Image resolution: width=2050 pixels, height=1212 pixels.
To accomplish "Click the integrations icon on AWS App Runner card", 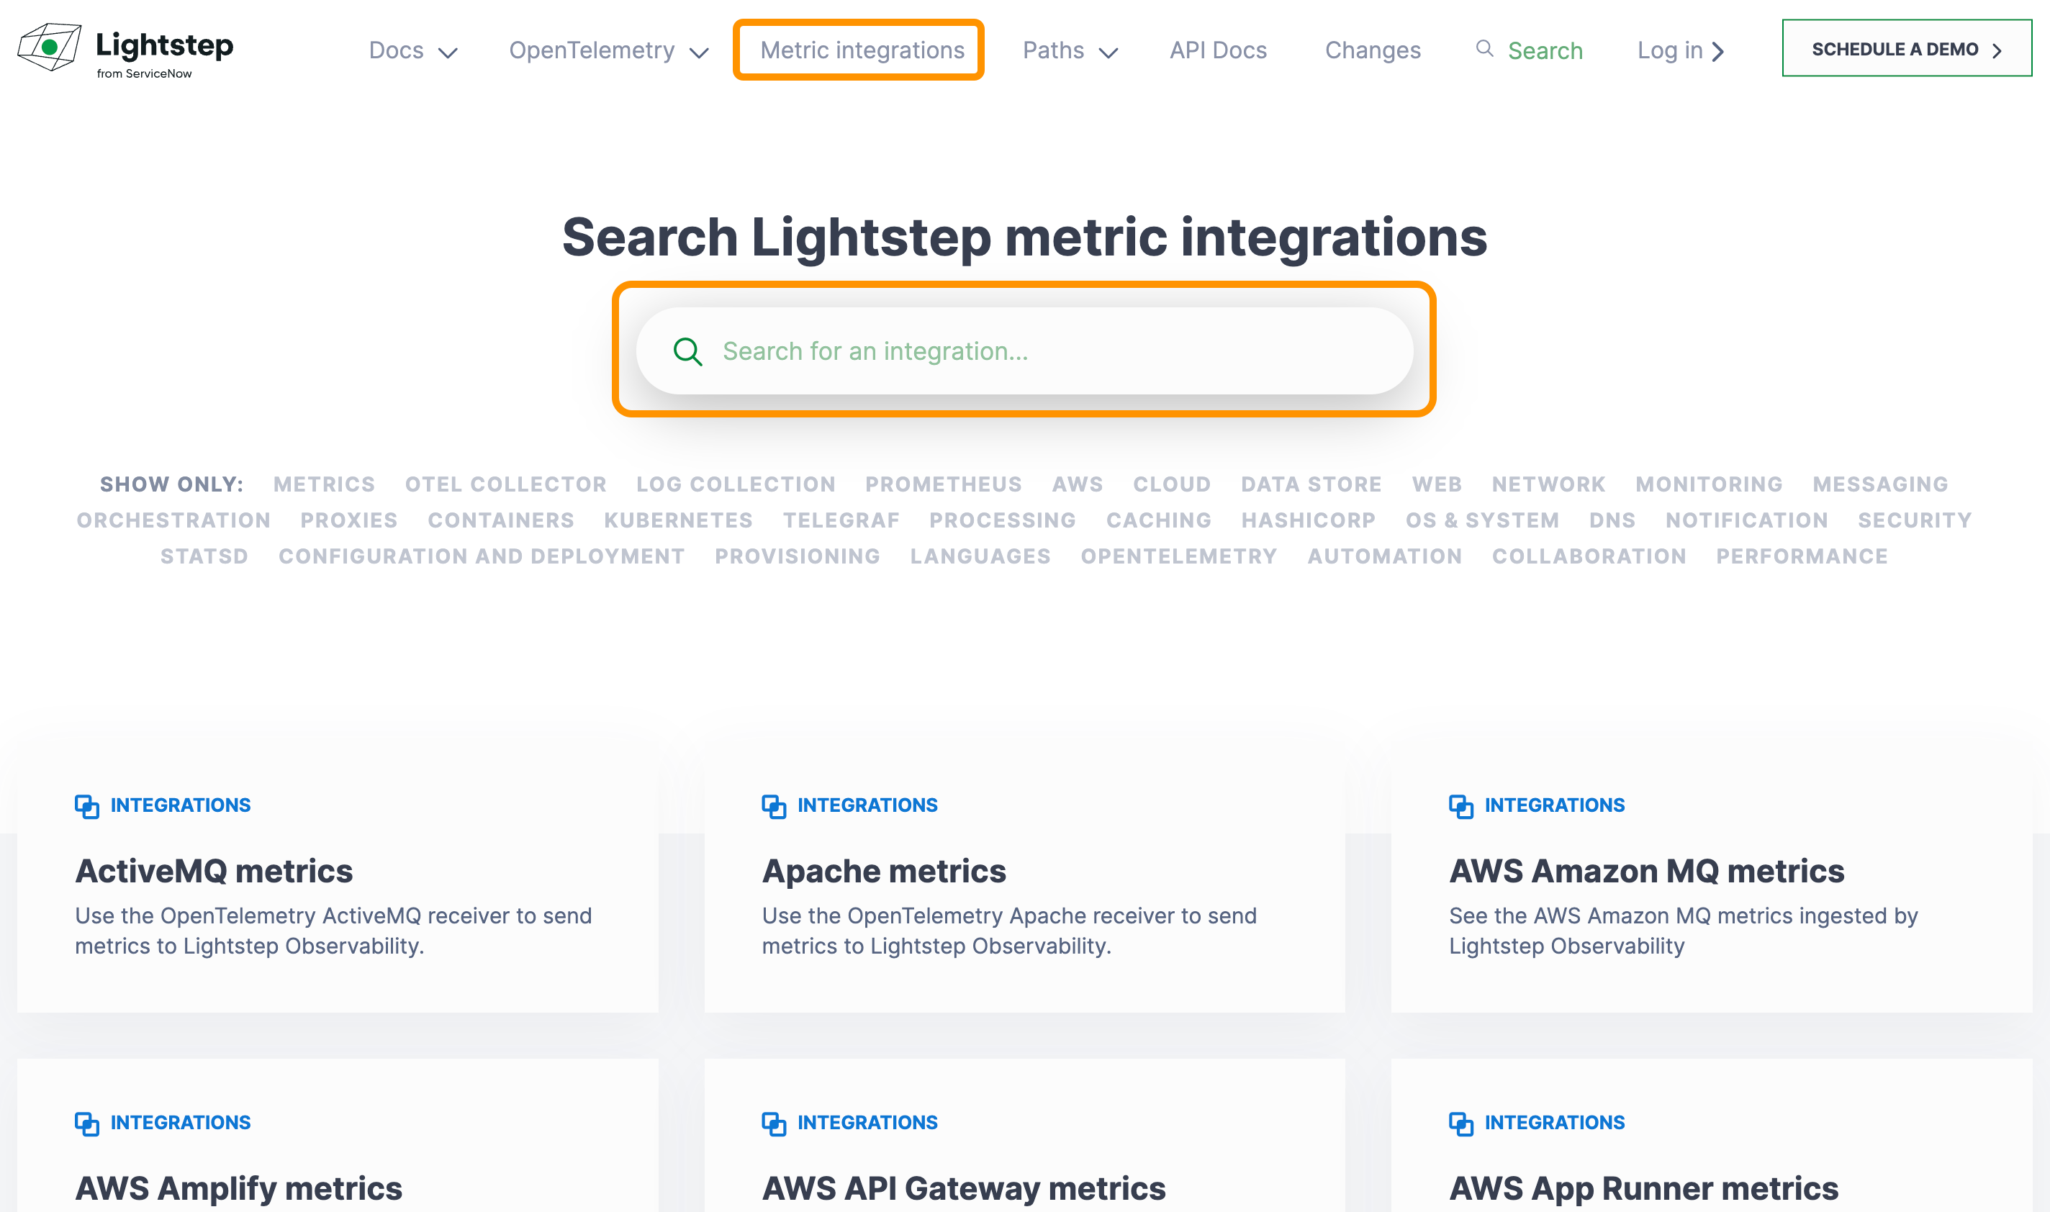I will pyautogui.click(x=1460, y=1123).
